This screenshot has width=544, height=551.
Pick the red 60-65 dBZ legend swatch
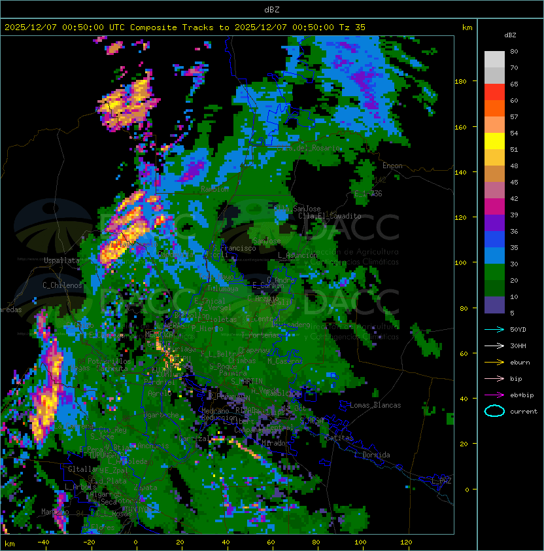(x=494, y=92)
